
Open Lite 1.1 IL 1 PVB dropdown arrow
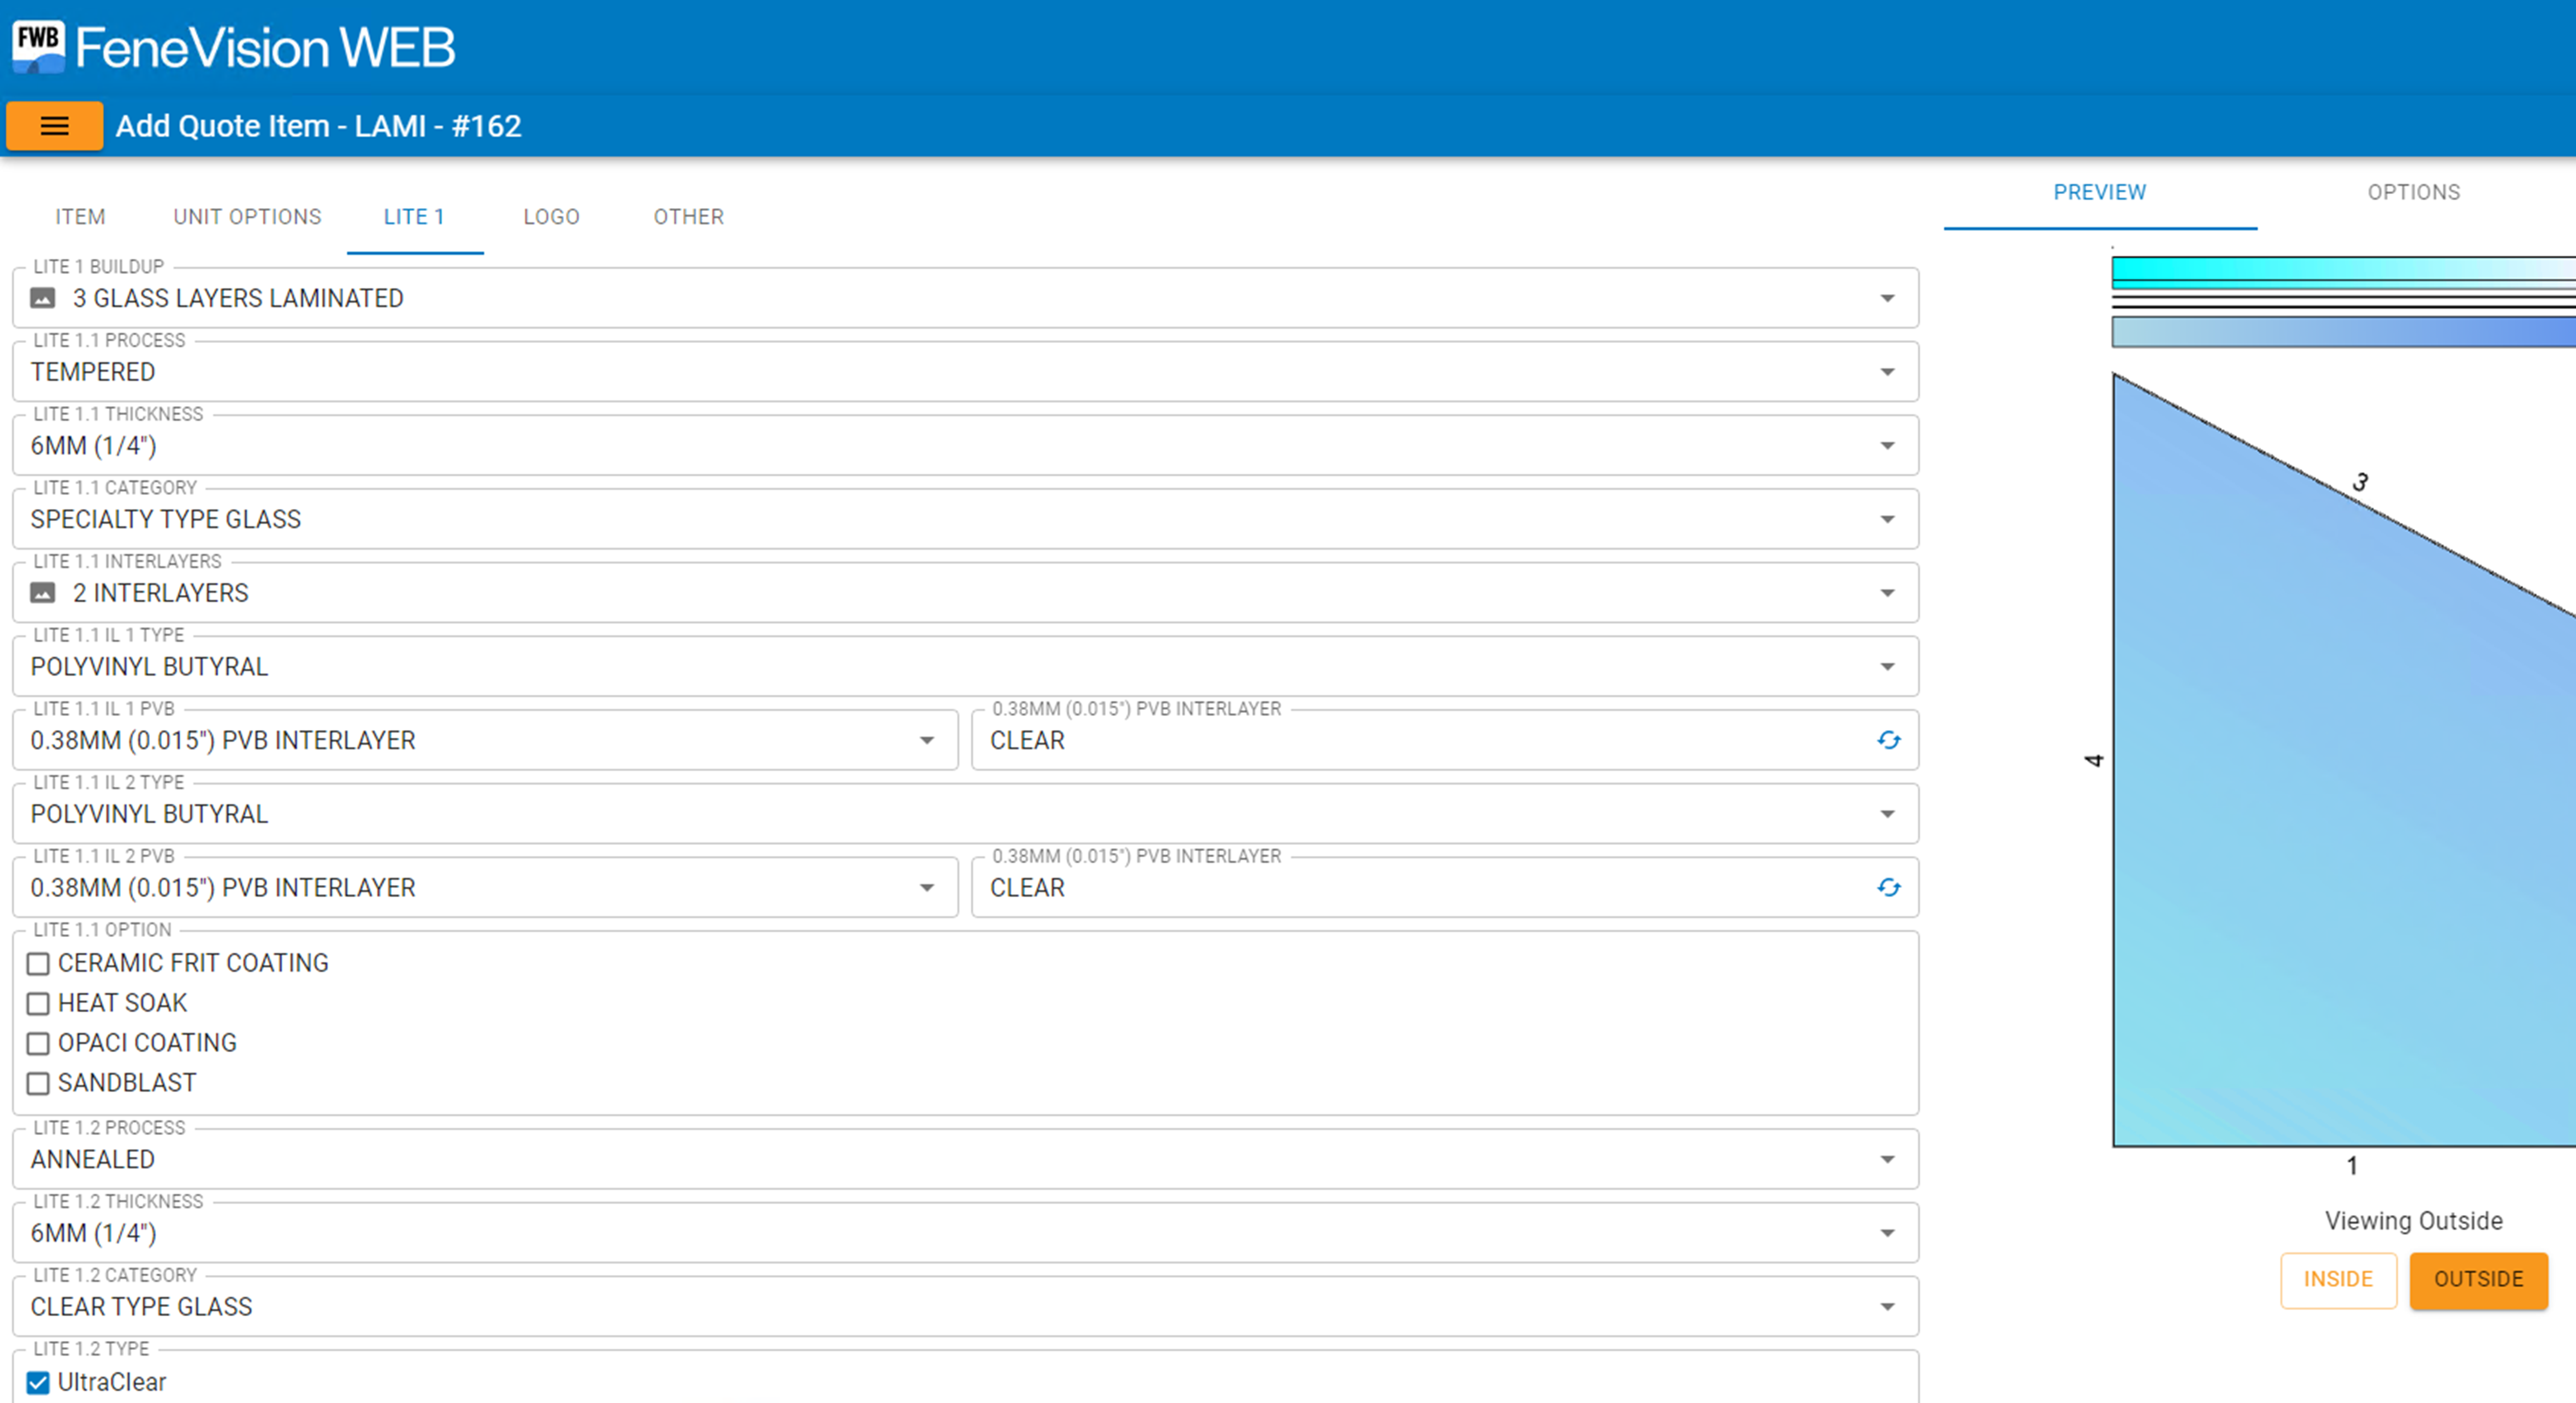pos(926,741)
